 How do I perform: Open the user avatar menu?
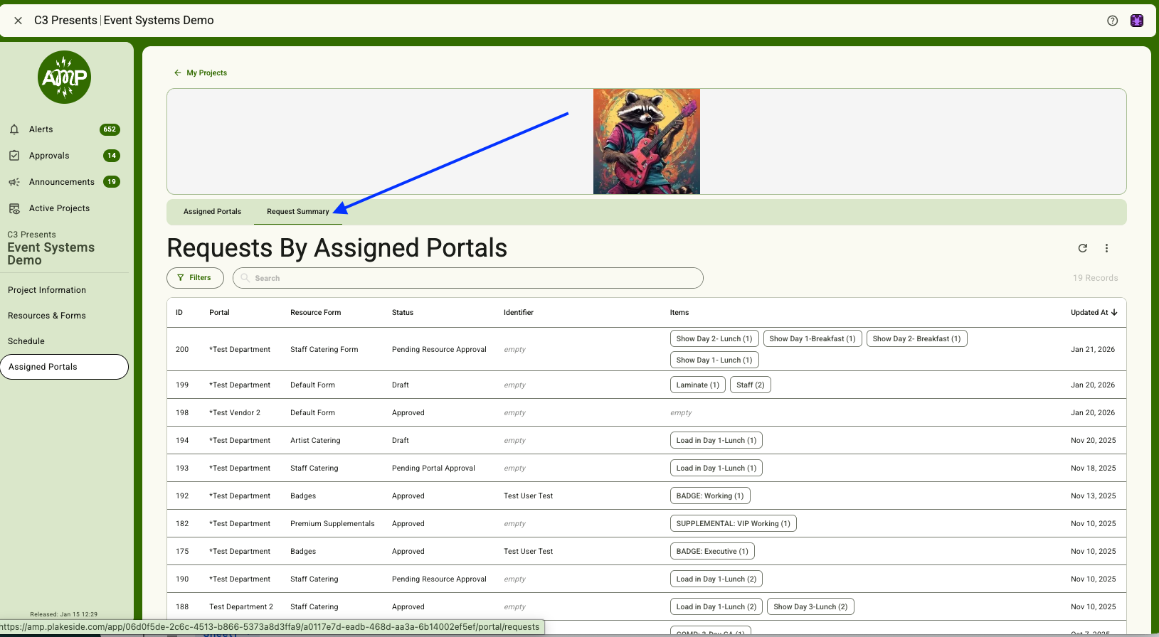(1137, 21)
